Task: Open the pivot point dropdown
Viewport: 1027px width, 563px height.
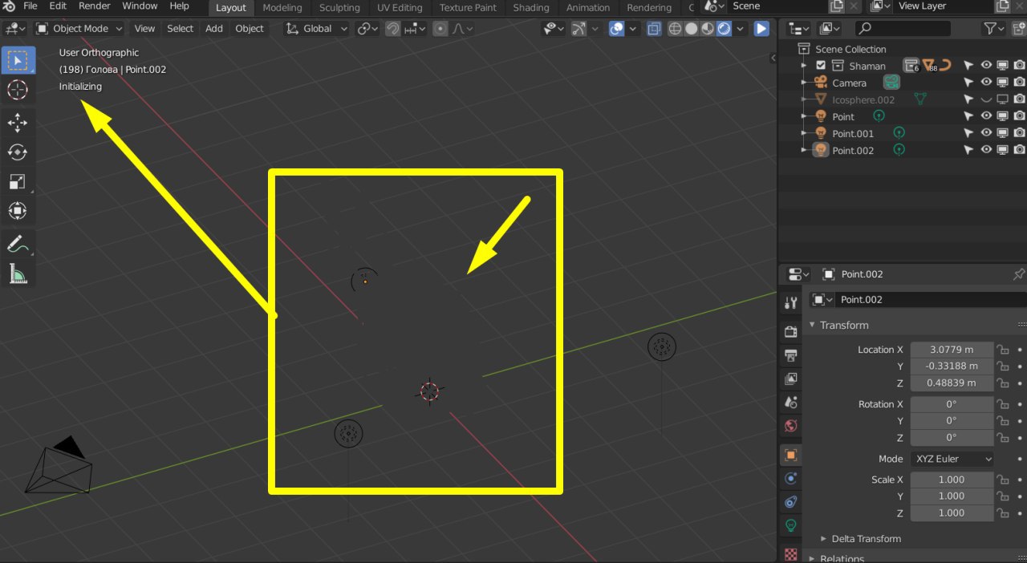Action: tap(367, 29)
